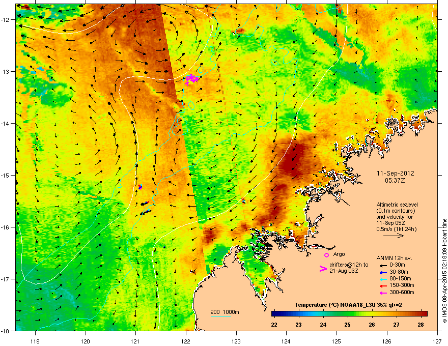Click the '05:37Z' time label
Viewport: 448px width, 346px height.
coord(395,181)
